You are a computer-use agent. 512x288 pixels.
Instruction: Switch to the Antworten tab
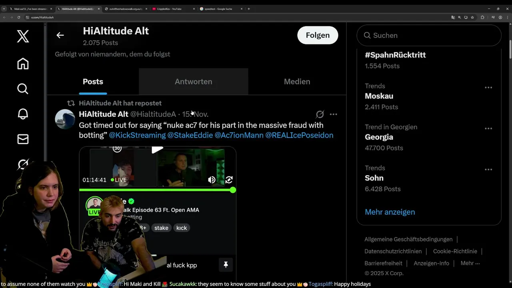193,82
